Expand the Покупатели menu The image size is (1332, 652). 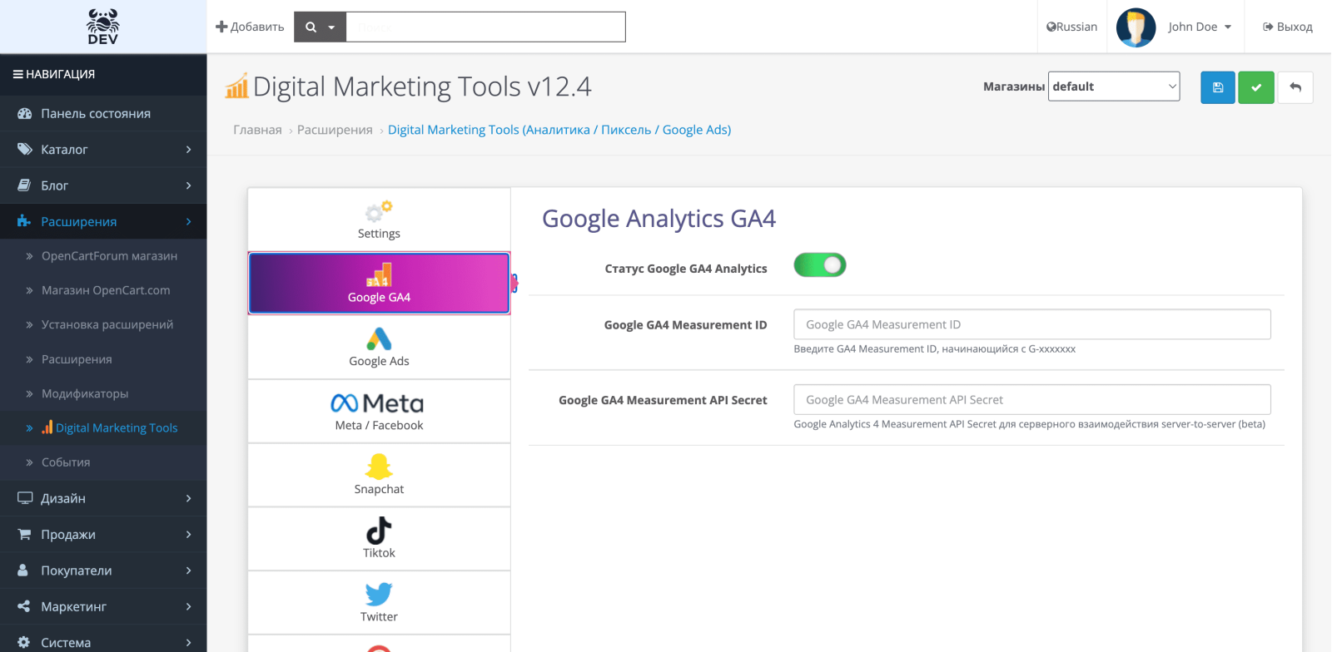pos(103,570)
